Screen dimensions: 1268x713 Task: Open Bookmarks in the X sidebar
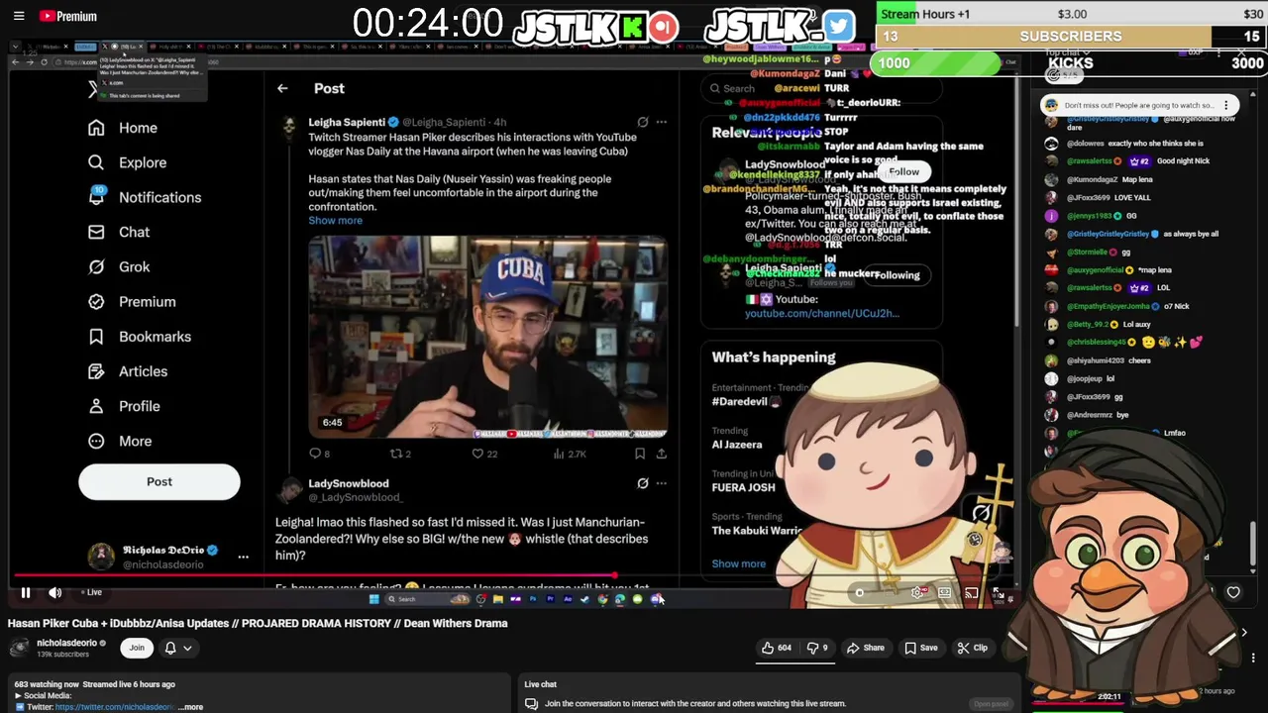pyautogui.click(x=140, y=337)
